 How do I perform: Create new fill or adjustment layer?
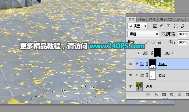click(172, 94)
